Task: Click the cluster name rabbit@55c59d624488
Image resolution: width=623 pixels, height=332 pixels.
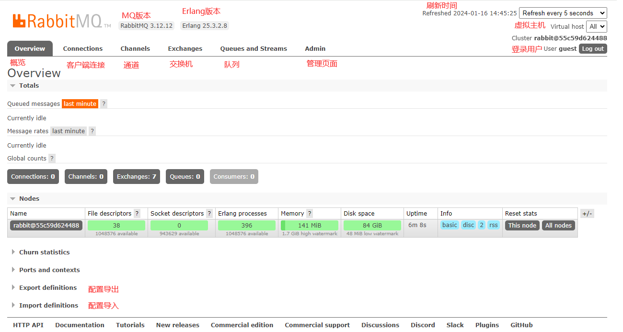Action: (571, 38)
